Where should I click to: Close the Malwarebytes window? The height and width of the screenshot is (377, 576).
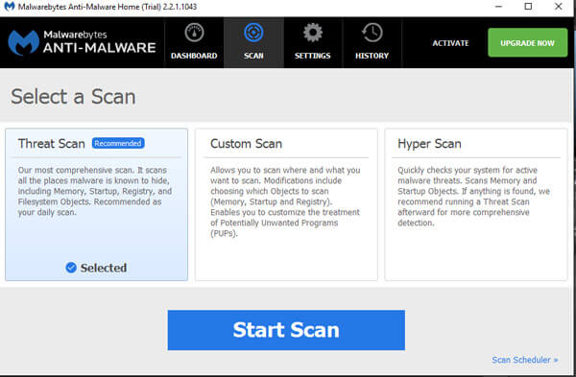[x=558, y=7]
